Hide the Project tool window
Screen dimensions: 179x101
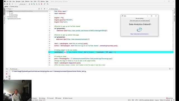pos(47,9)
